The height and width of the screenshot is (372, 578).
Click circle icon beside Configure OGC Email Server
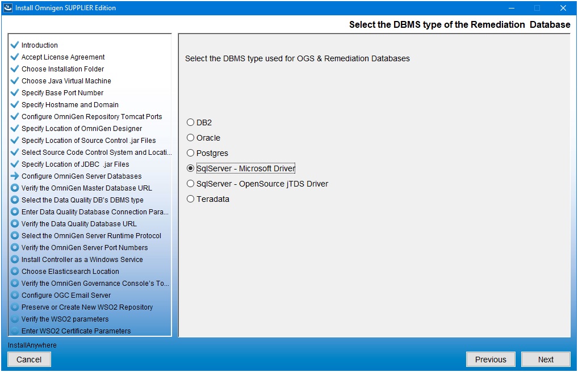[15, 295]
